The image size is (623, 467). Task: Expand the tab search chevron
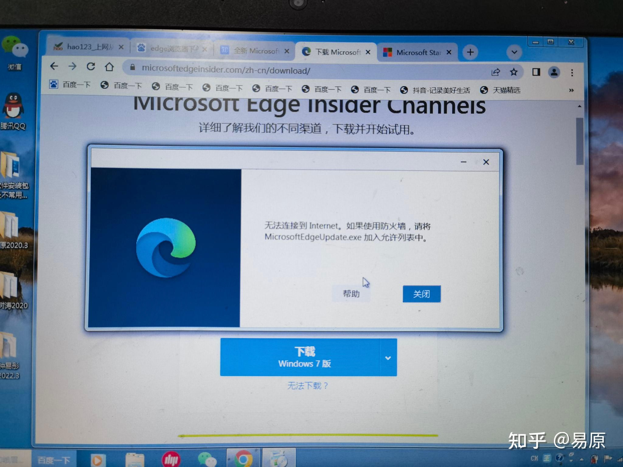514,52
